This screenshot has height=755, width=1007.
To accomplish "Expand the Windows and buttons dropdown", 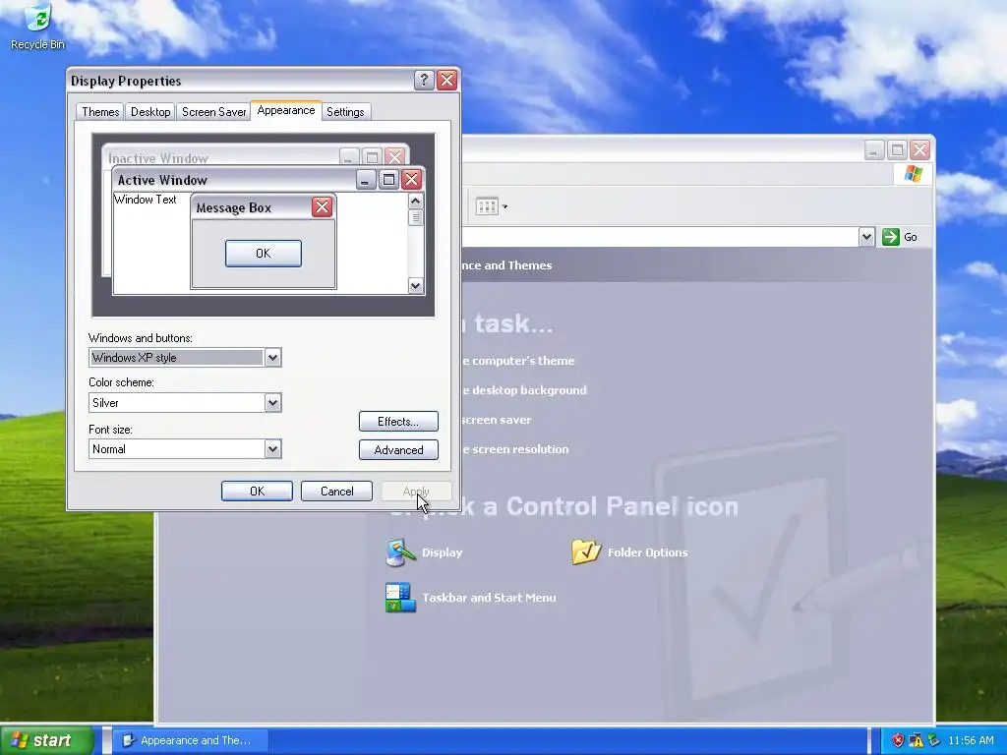I will tap(272, 358).
